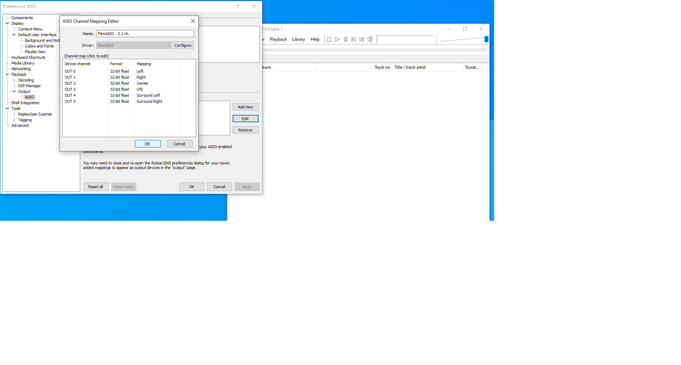
Task: Open Preferences help question mark icon
Action: pos(238,6)
